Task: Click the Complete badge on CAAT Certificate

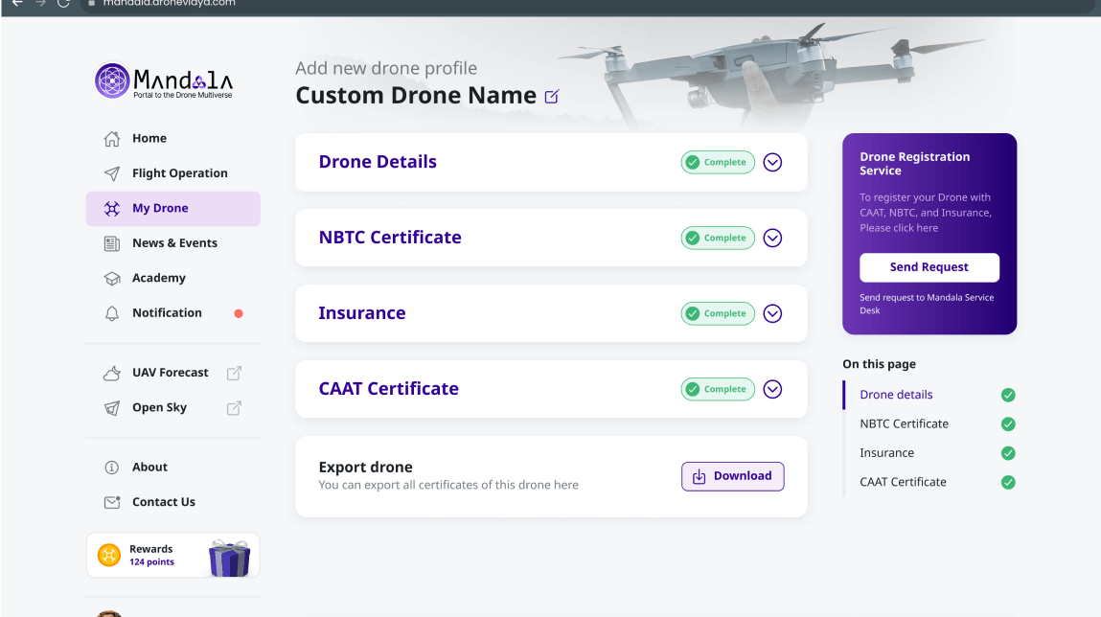Action: [718, 390]
